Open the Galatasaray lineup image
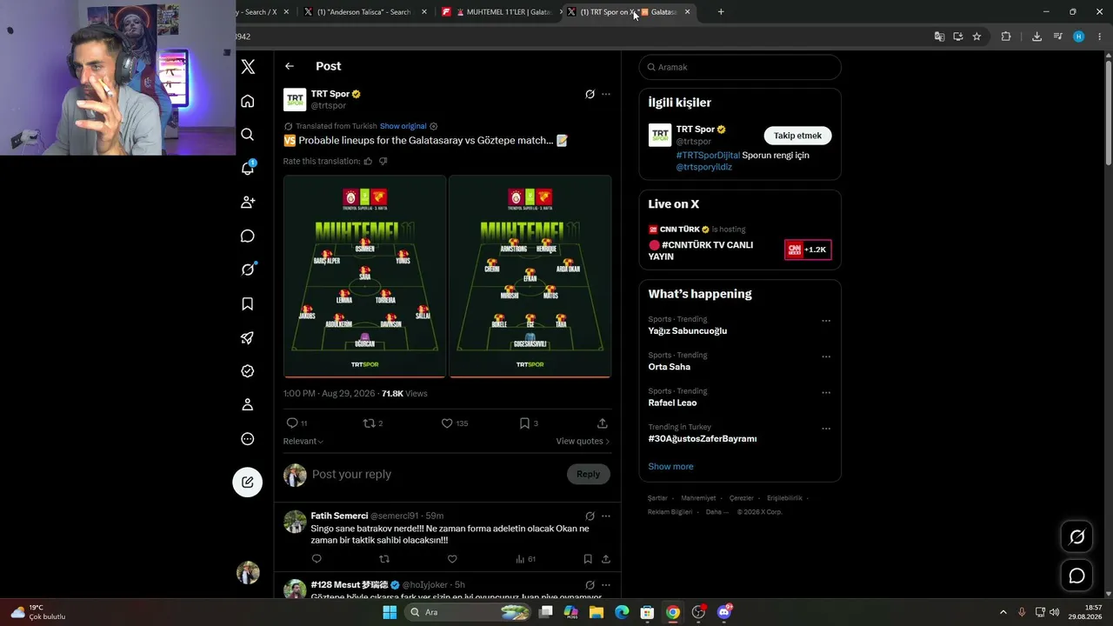The height and width of the screenshot is (626, 1113). [x=364, y=276]
